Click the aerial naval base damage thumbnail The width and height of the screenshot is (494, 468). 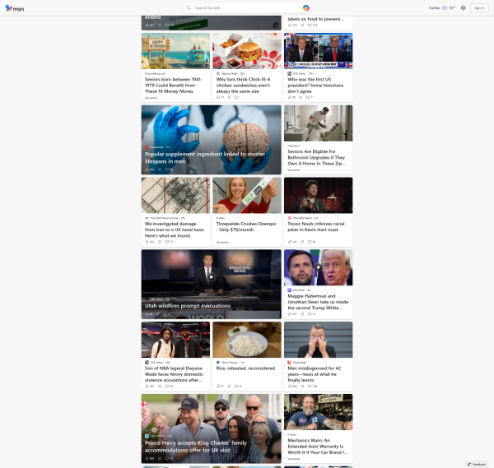coord(175,196)
